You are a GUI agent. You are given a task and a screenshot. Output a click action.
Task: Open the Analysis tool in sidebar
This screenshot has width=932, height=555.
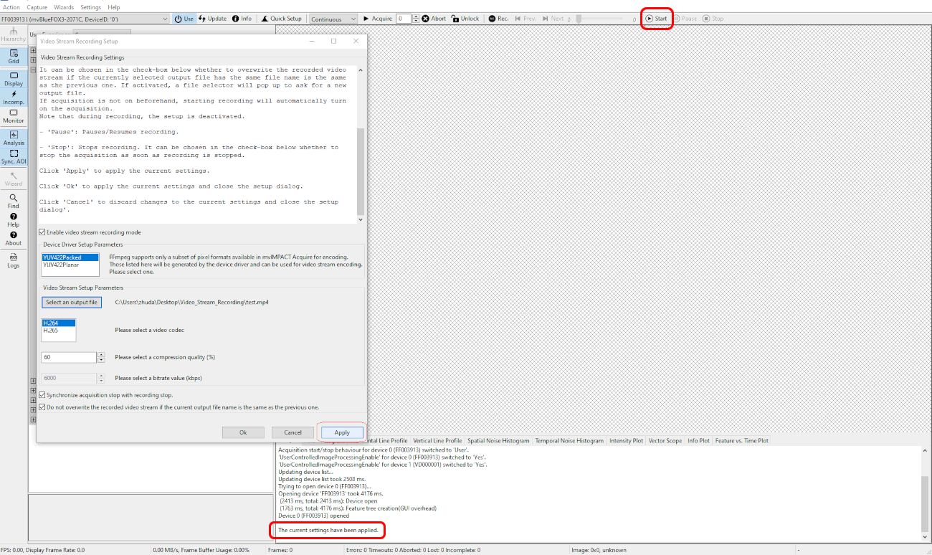[x=14, y=138]
